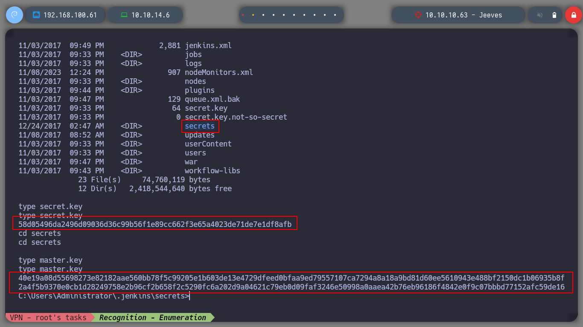This screenshot has height=327, width=583.
Task: Click the users directory entry
Action: pyautogui.click(x=195, y=153)
